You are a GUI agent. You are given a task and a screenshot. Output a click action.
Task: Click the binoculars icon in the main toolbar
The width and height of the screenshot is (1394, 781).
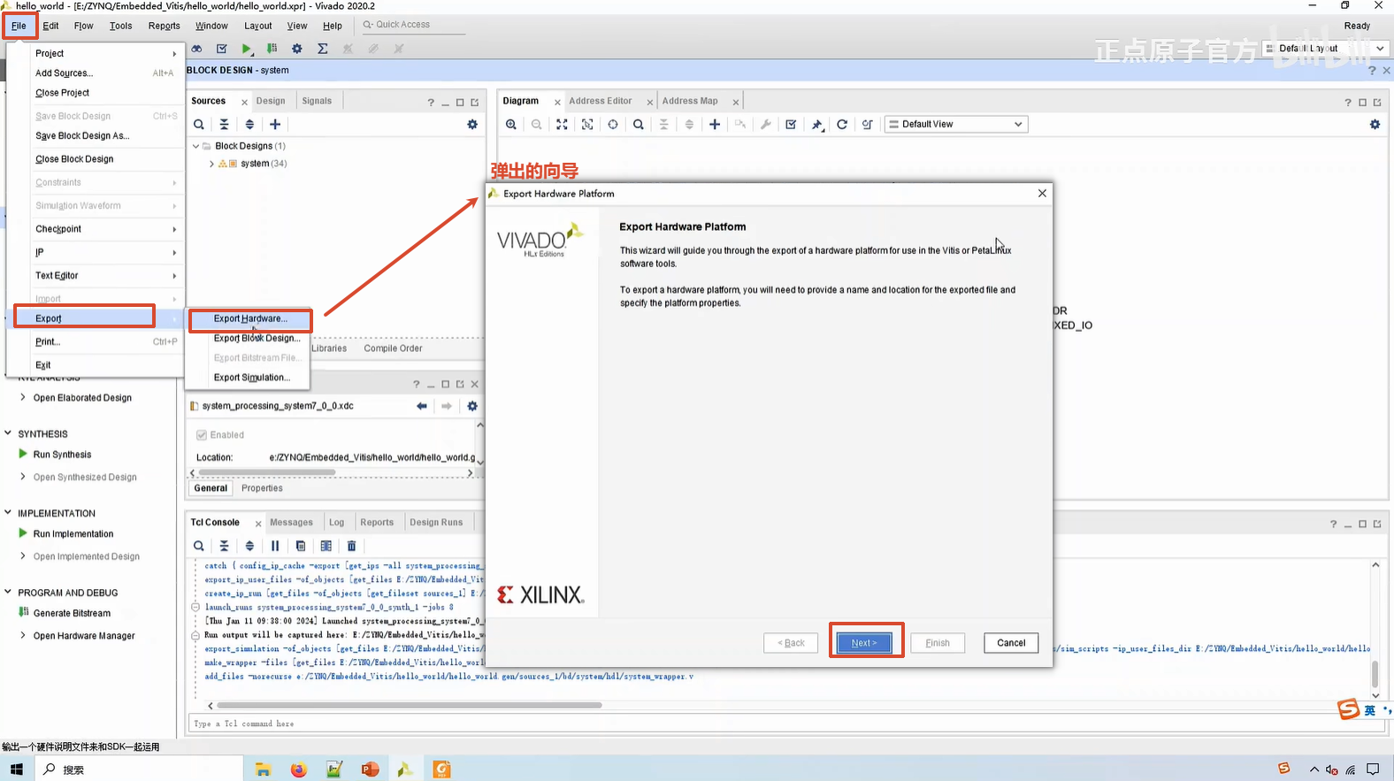tap(196, 49)
